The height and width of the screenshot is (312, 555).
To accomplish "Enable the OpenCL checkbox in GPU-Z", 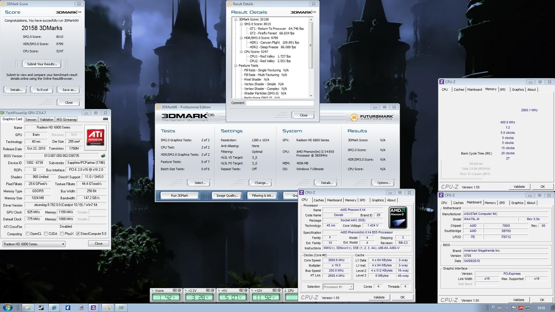I will (27, 234).
